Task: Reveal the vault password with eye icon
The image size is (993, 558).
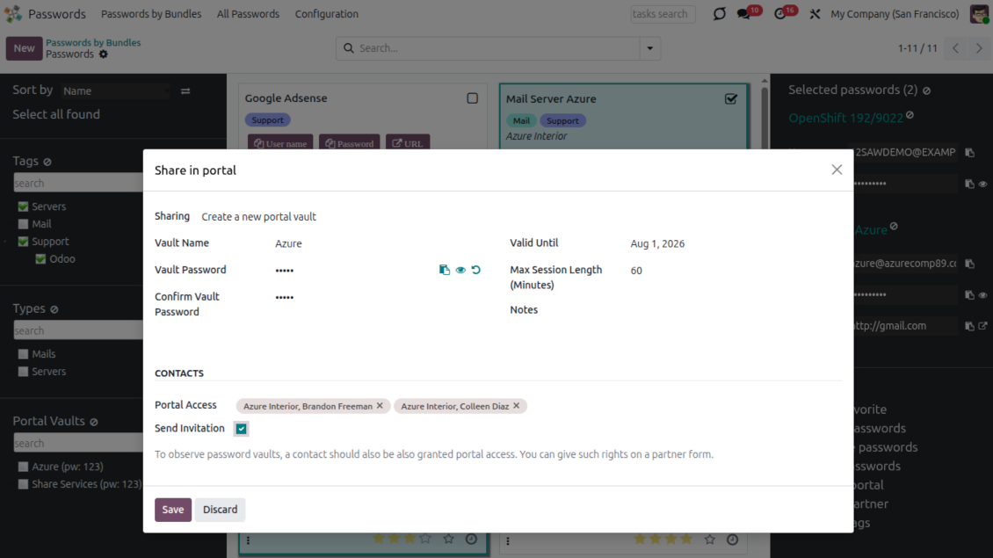Action: click(460, 270)
